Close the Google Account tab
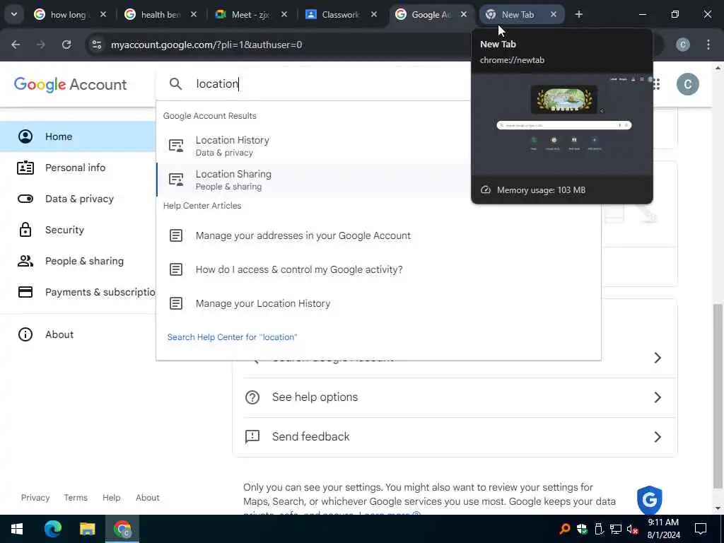 tap(464, 14)
